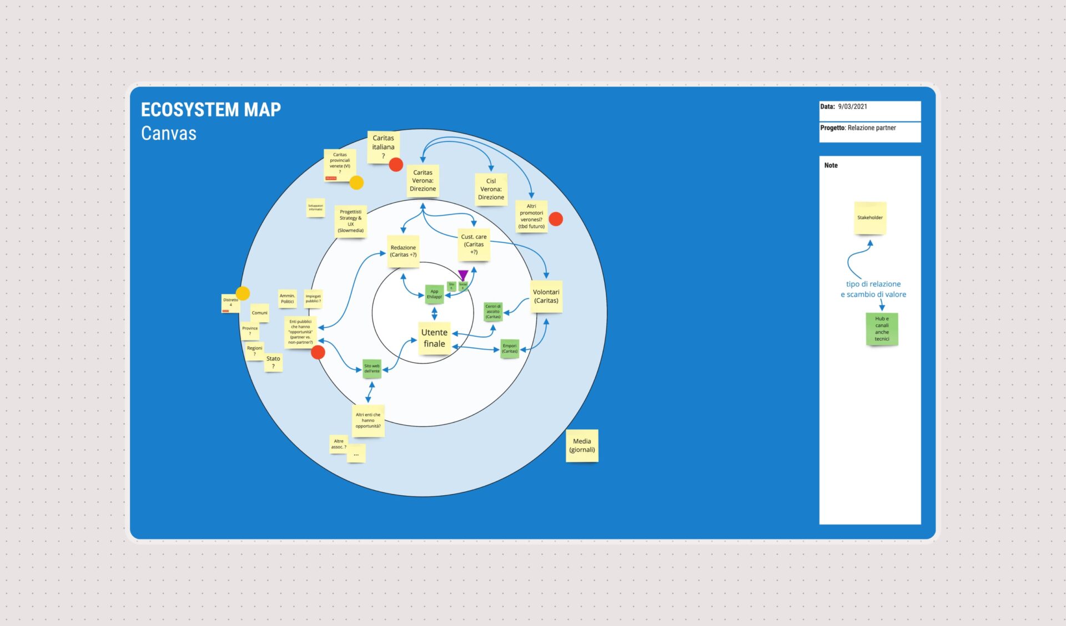Select the yellow dot above Distretto 4 note
This screenshot has height=626, width=1066.
tap(243, 293)
